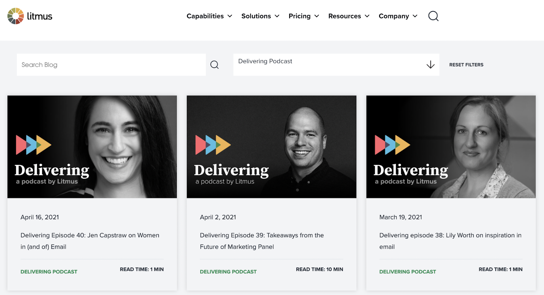Click the Pricing chevron arrow
544x295 pixels.
pos(317,16)
